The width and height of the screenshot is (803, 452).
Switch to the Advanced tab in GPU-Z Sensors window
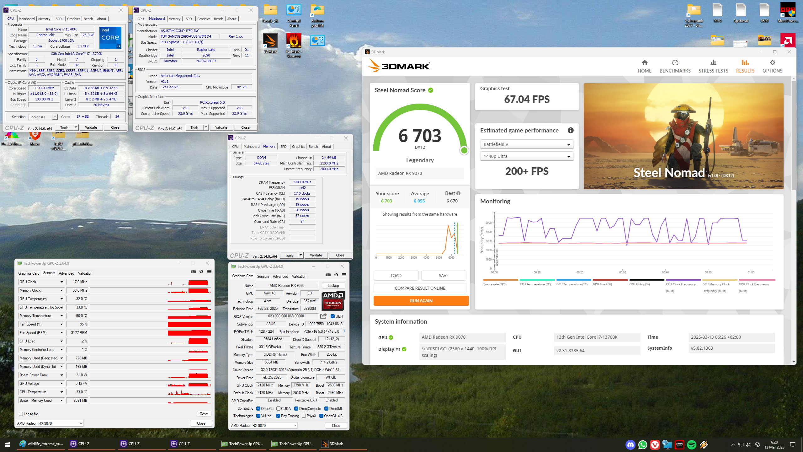(x=66, y=273)
